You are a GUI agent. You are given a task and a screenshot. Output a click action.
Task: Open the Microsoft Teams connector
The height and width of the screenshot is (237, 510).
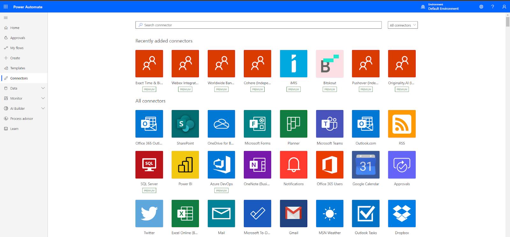(330, 124)
